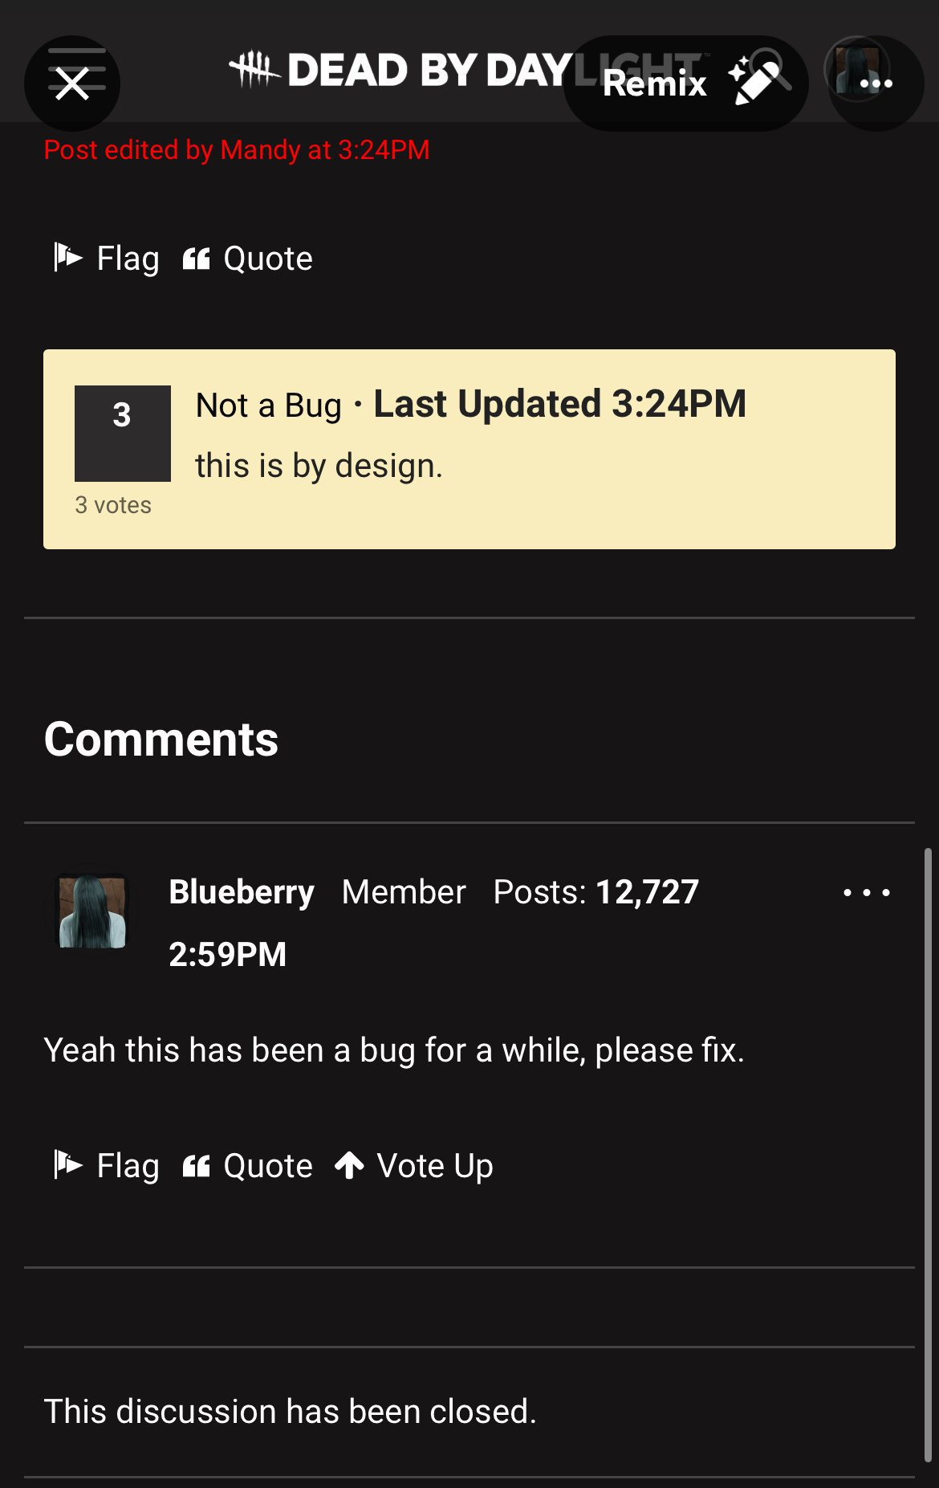Click the 2:59PM comment timestamp
This screenshot has width=939, height=1488.
click(x=227, y=954)
